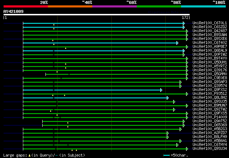Image resolution: width=229 pixels, height=158 pixels.
Task: Select the UniRef100_B9T4Y0 hit label
Action: 205,58
